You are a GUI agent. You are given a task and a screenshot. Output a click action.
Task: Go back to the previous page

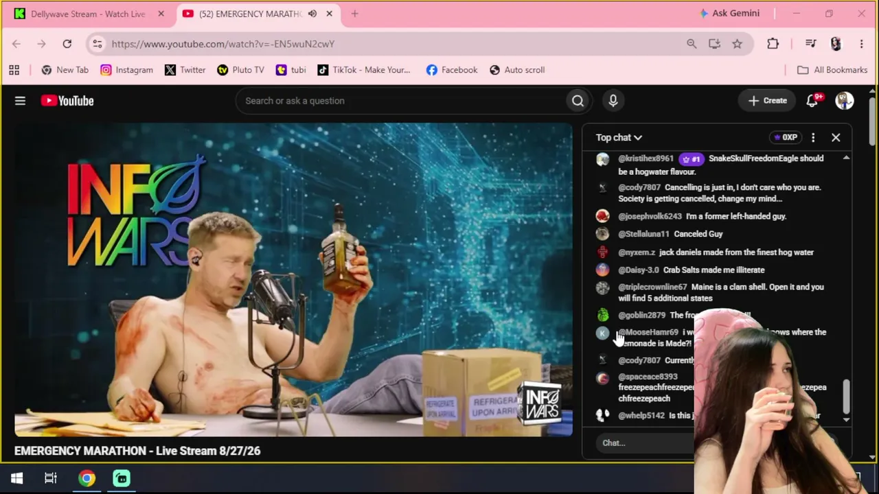[16, 44]
